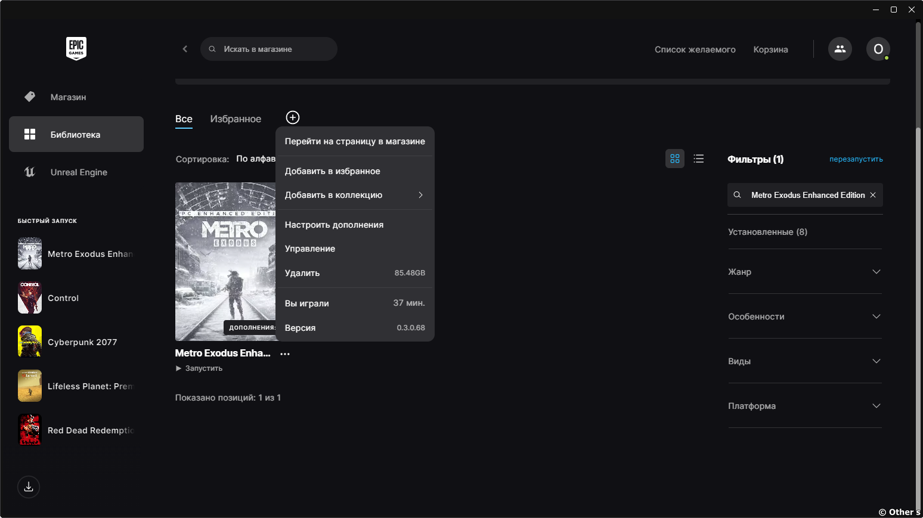Screen dimensions: 923x518
Task: Click перезапустить to reset filters
Action: click(856, 159)
